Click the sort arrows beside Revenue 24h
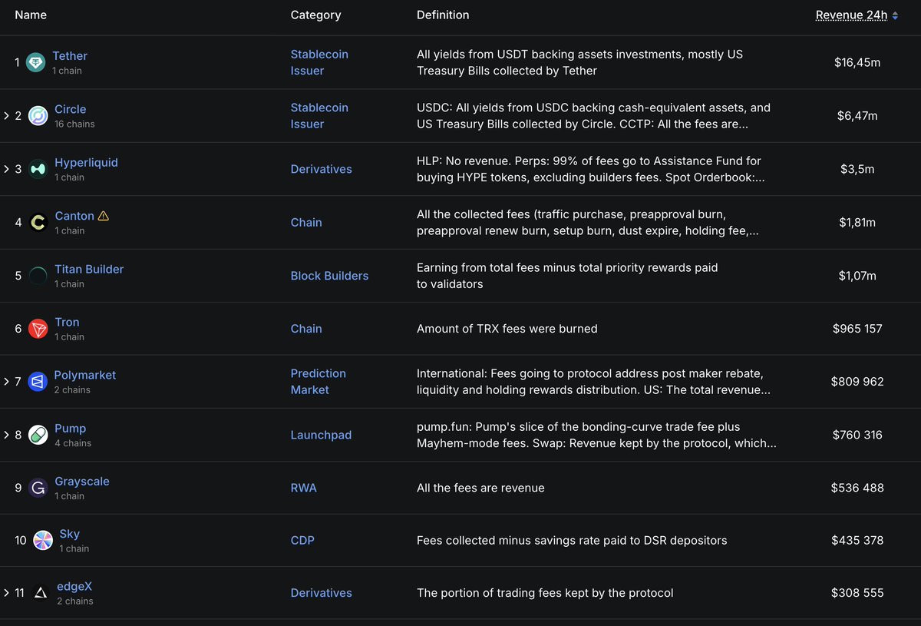This screenshot has width=921, height=626. point(895,15)
